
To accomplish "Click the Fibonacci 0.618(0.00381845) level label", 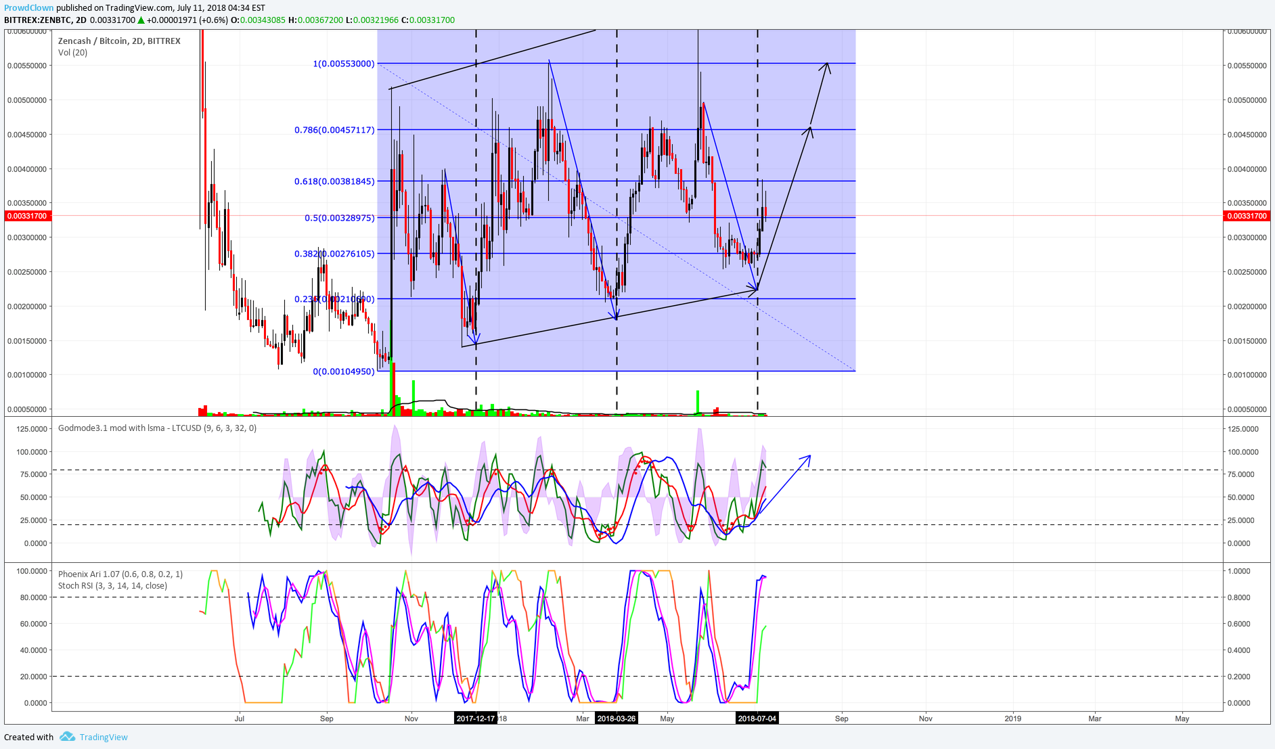I will coord(334,181).
